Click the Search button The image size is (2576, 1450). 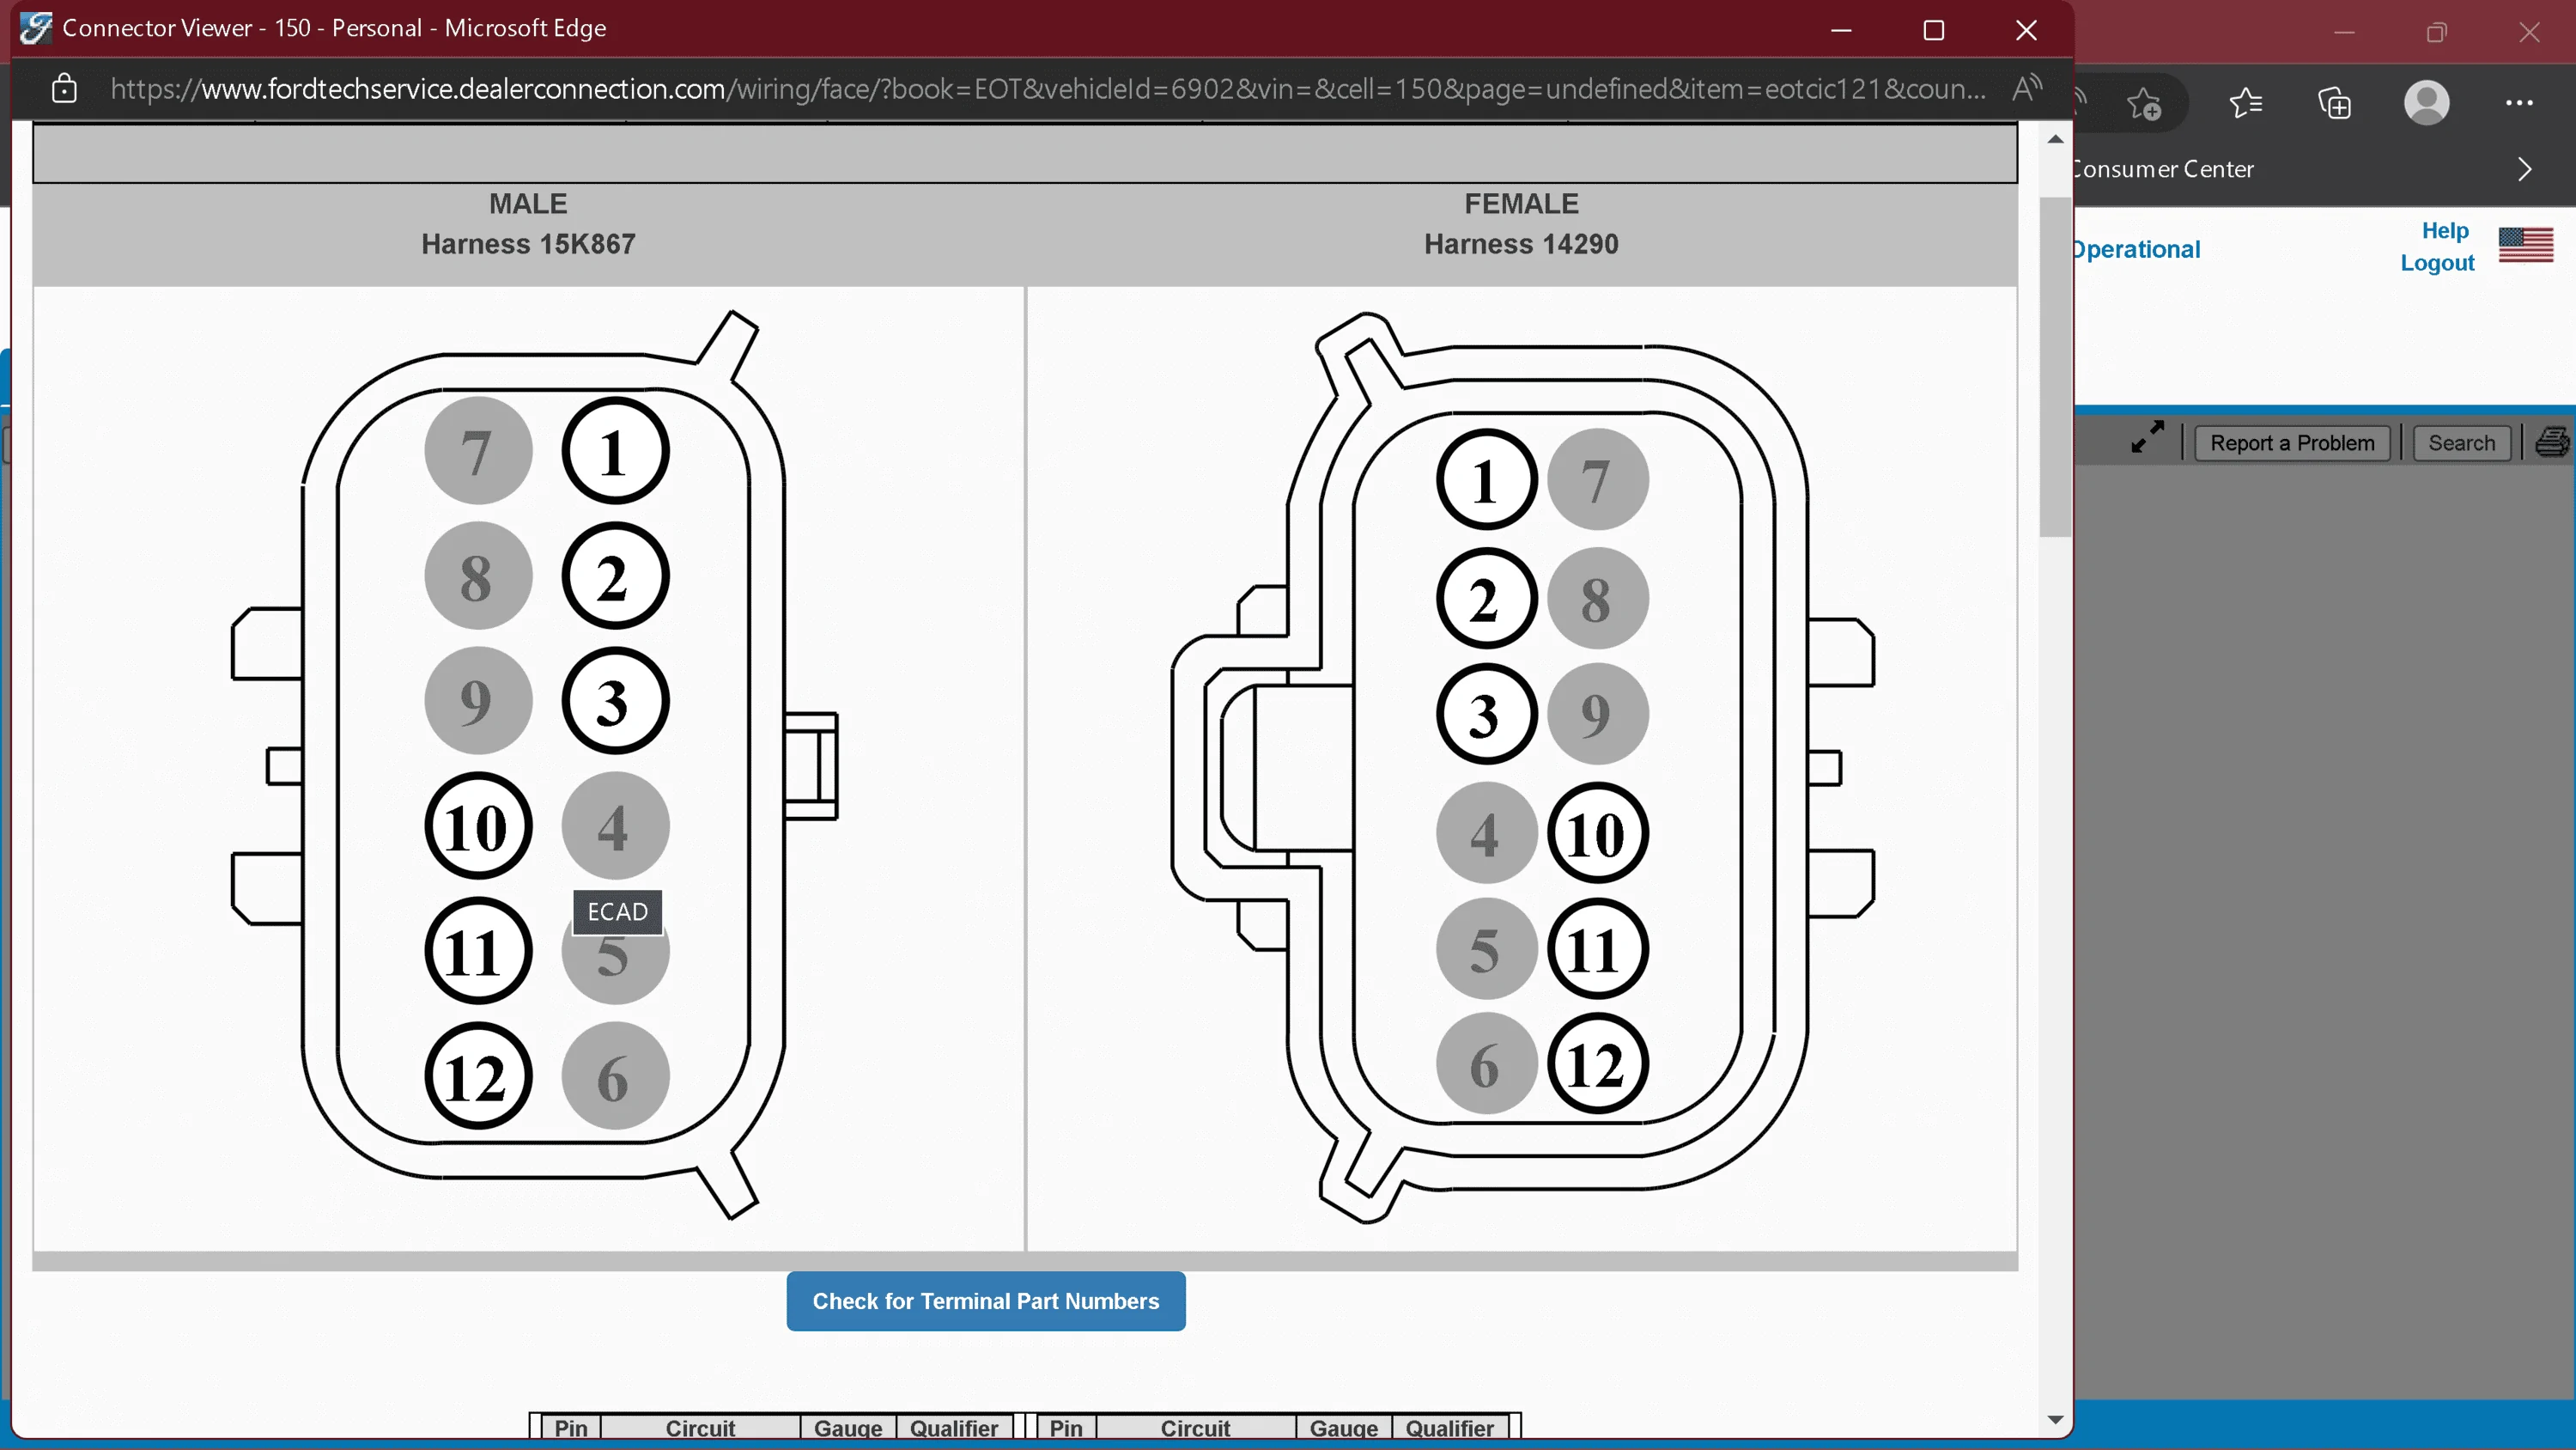coord(2461,442)
